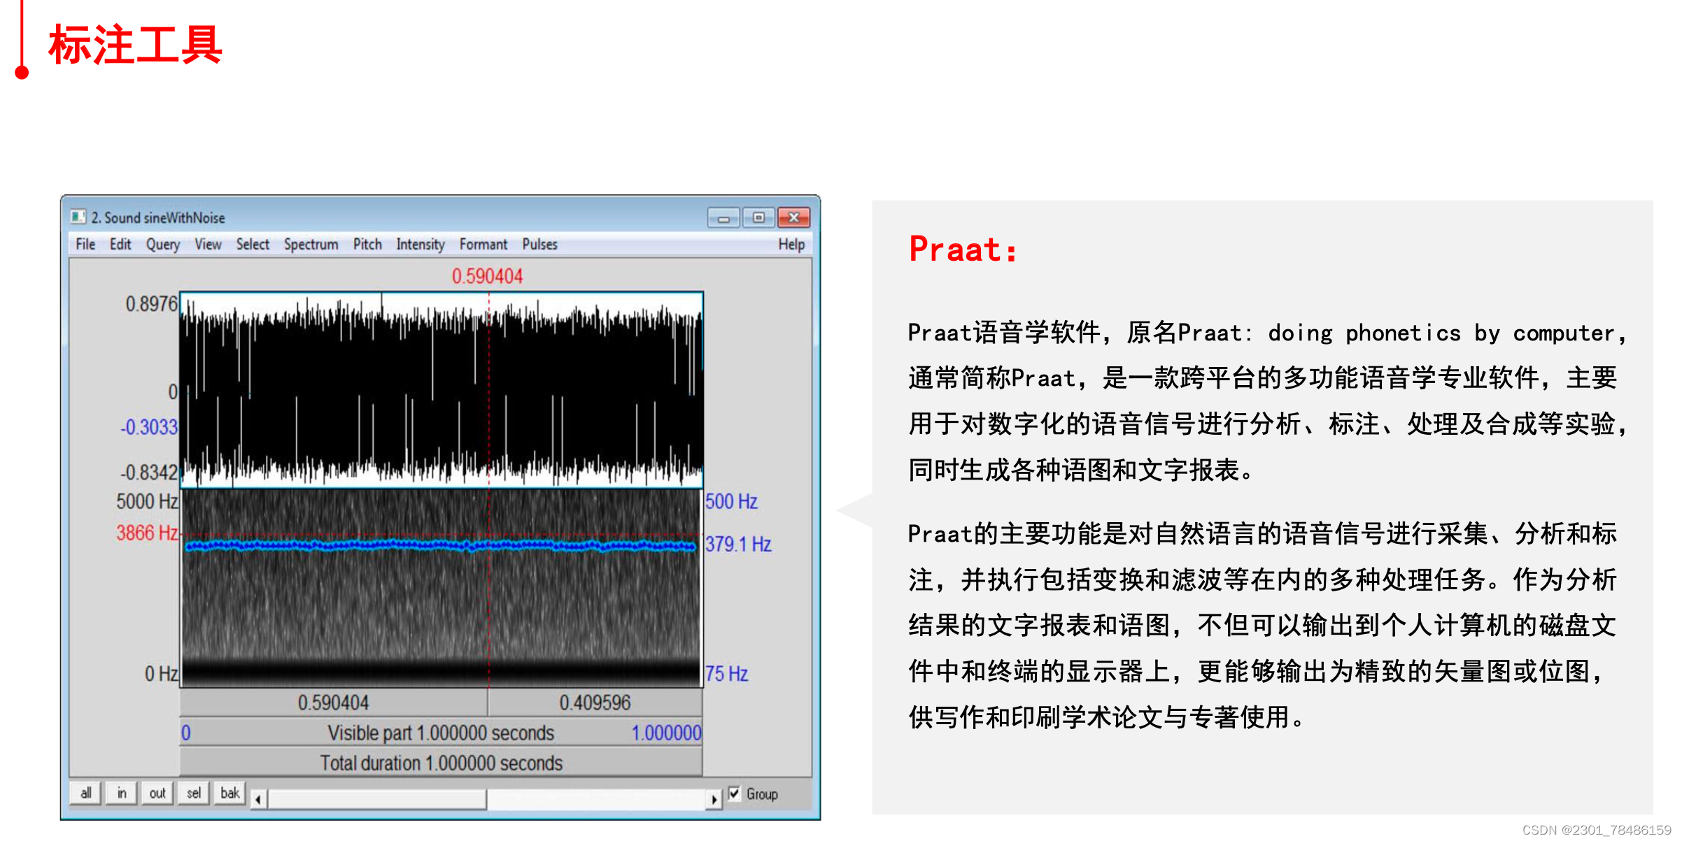Viewport: 1682px width, 843px height.
Task: Open the File menu
Action: pyautogui.click(x=85, y=244)
